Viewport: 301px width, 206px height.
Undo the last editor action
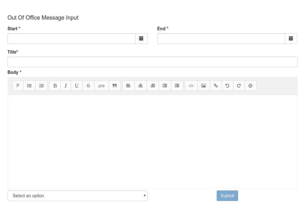(227, 86)
